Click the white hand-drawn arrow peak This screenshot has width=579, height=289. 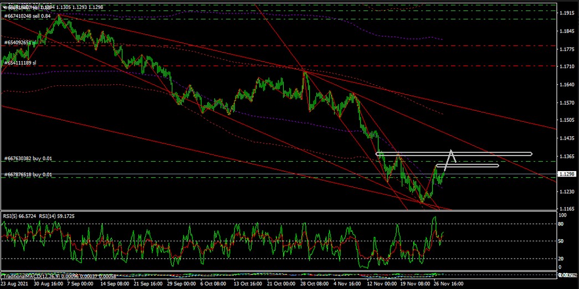452,151
